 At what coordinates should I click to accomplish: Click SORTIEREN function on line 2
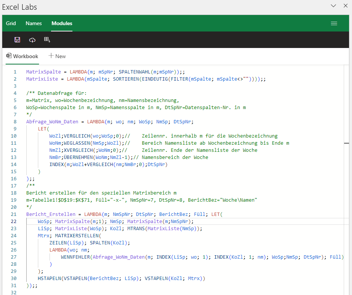click(126, 79)
